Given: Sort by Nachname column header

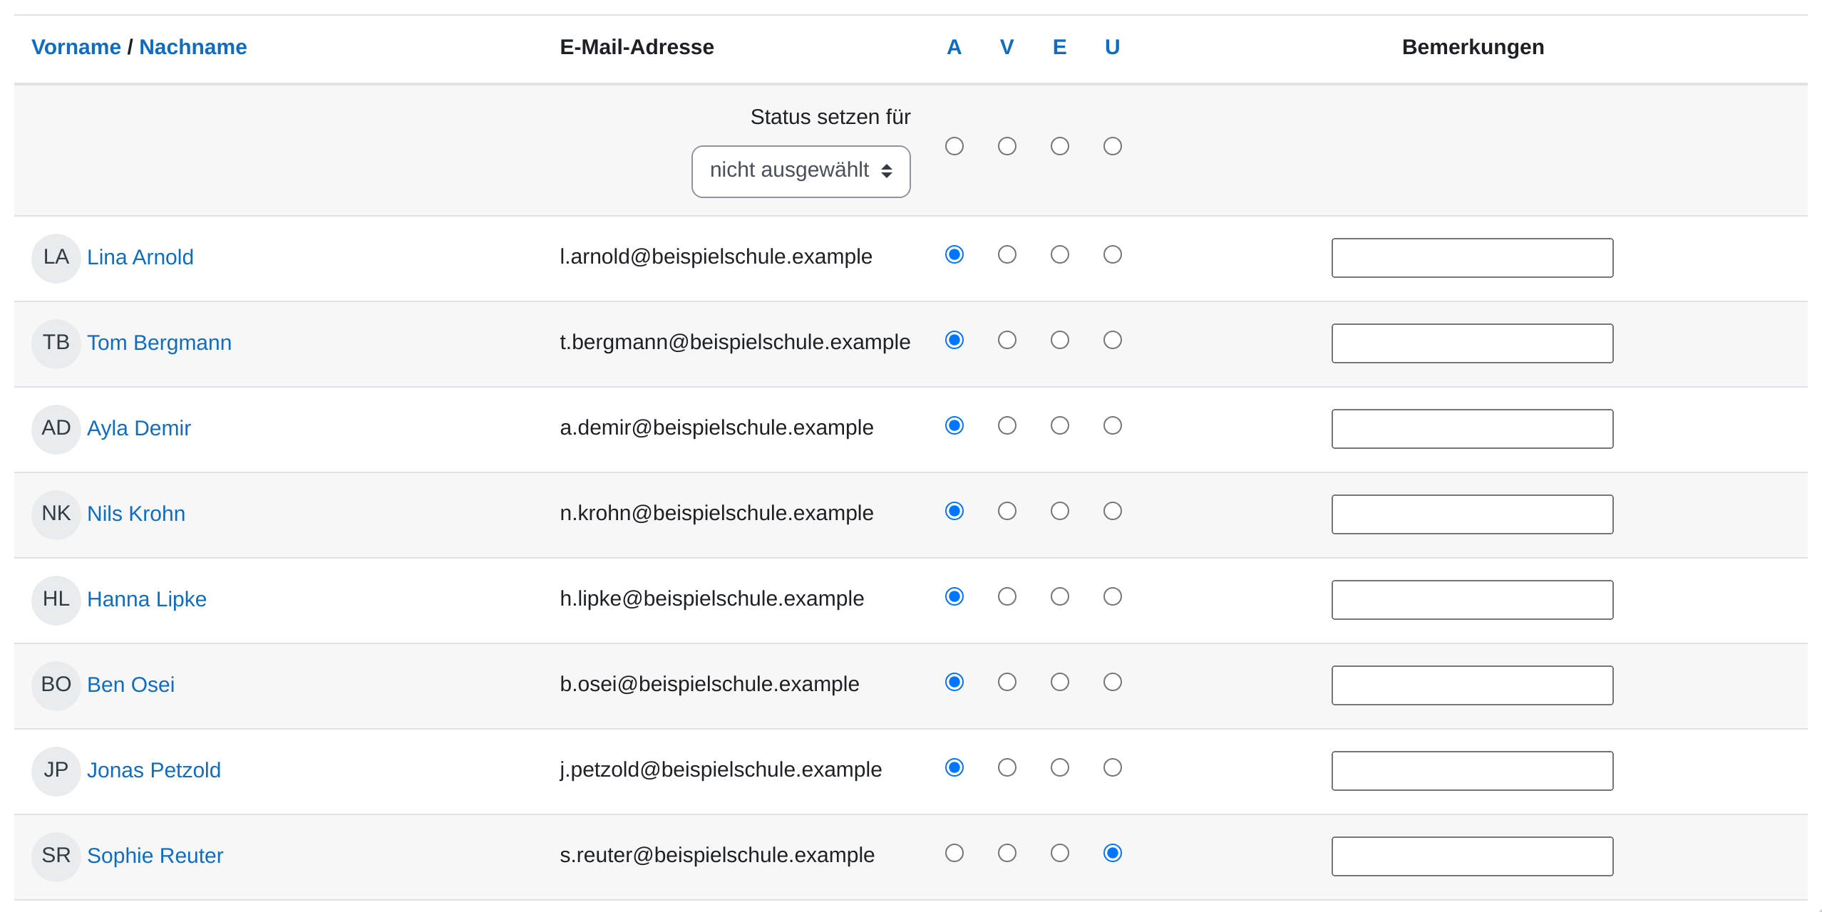Looking at the screenshot, I should pos(192,47).
